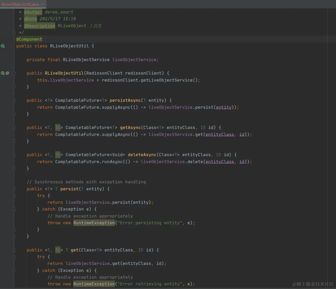Click highlighted ID type parameter in deleteAsync signature
The image size is (336, 289).
point(58,155)
